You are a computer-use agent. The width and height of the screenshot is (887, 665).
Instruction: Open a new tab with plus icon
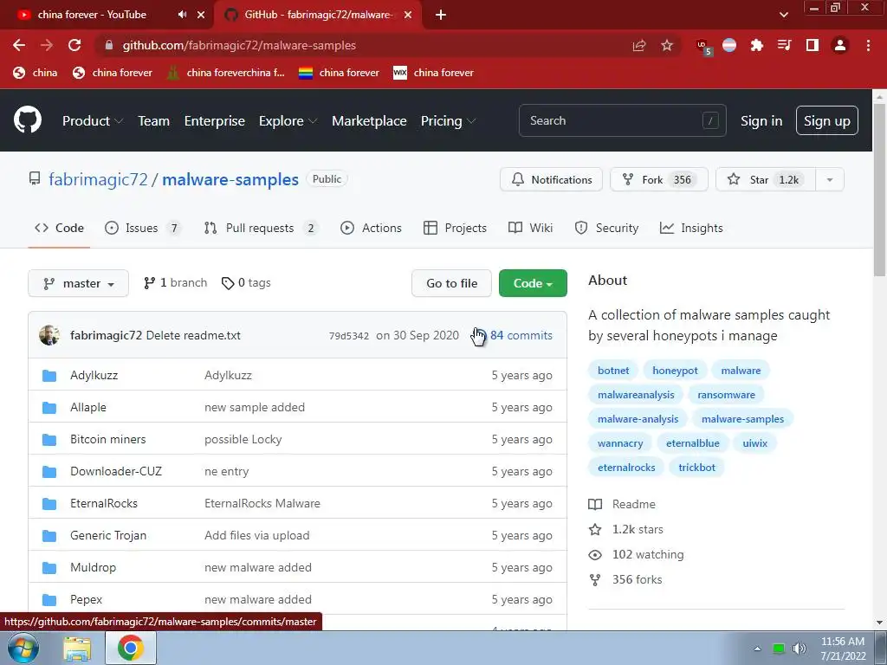pyautogui.click(x=441, y=15)
